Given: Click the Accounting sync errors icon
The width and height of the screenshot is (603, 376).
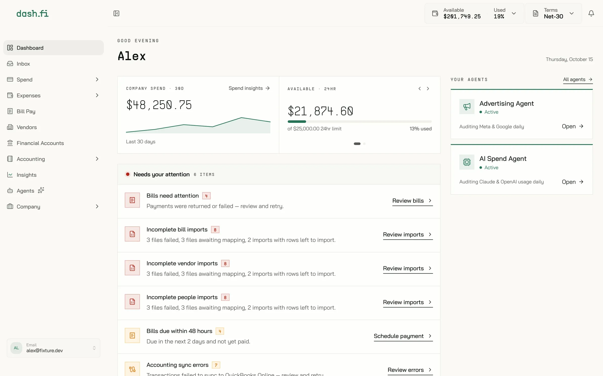Looking at the screenshot, I should tap(132, 369).
